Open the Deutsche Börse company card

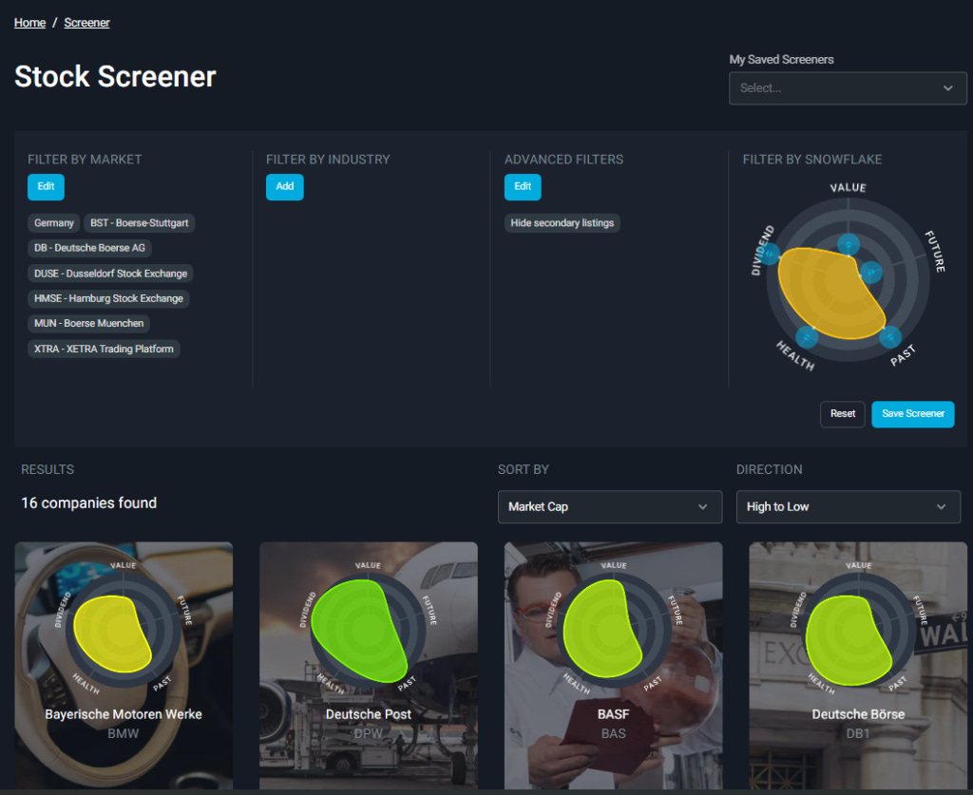pos(858,666)
